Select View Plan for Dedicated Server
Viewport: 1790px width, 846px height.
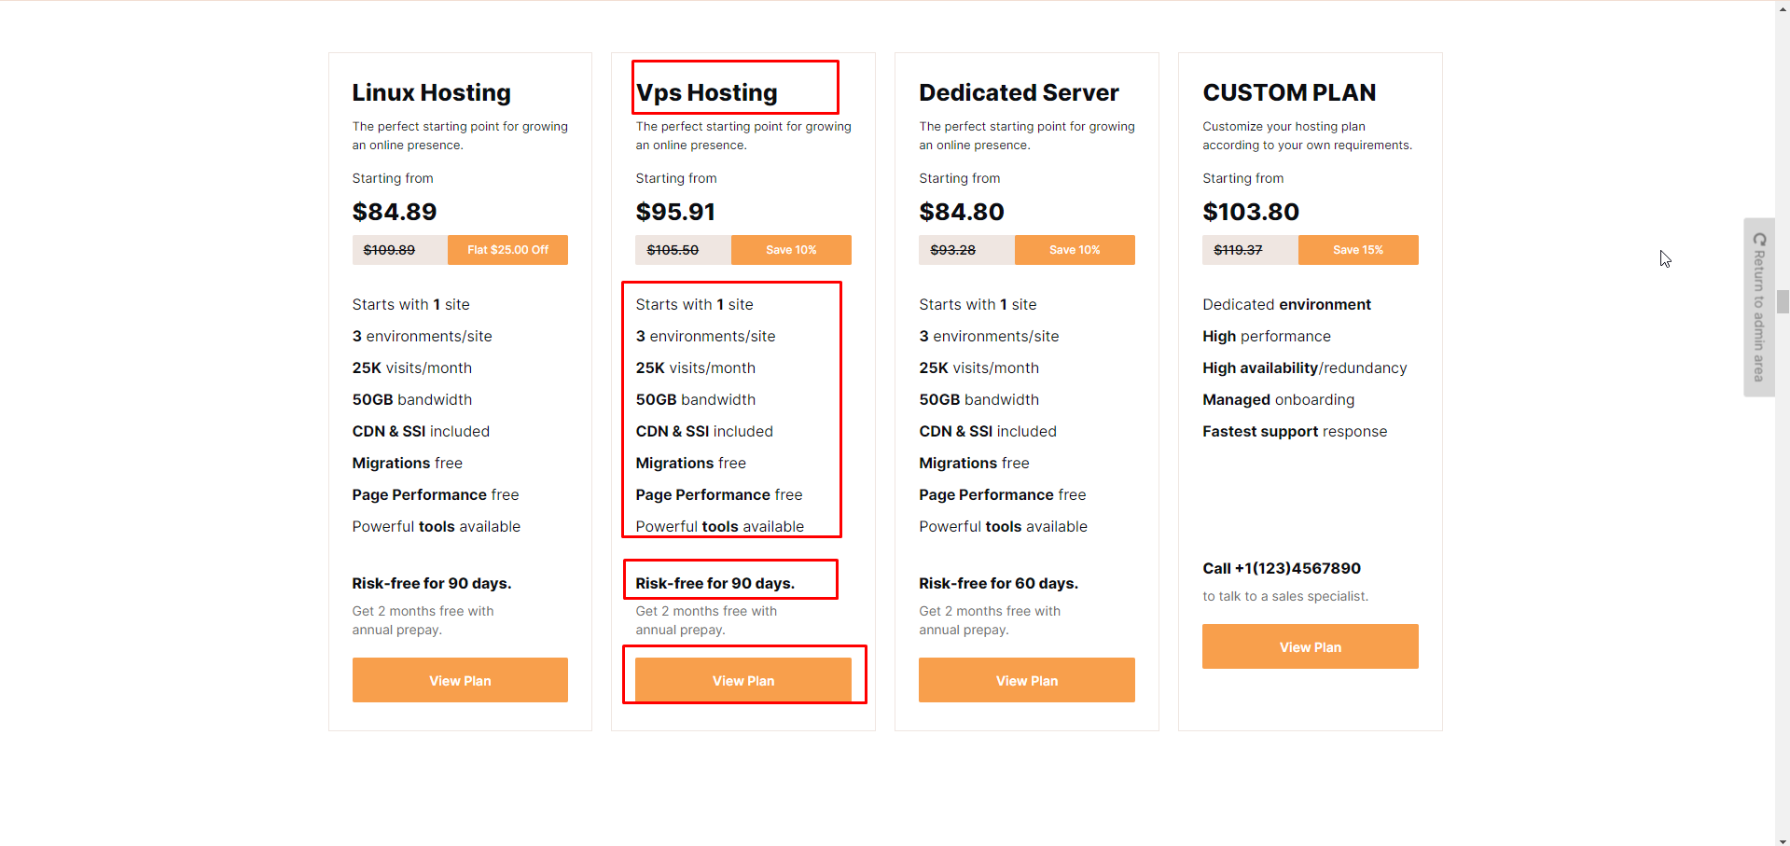[x=1026, y=680]
